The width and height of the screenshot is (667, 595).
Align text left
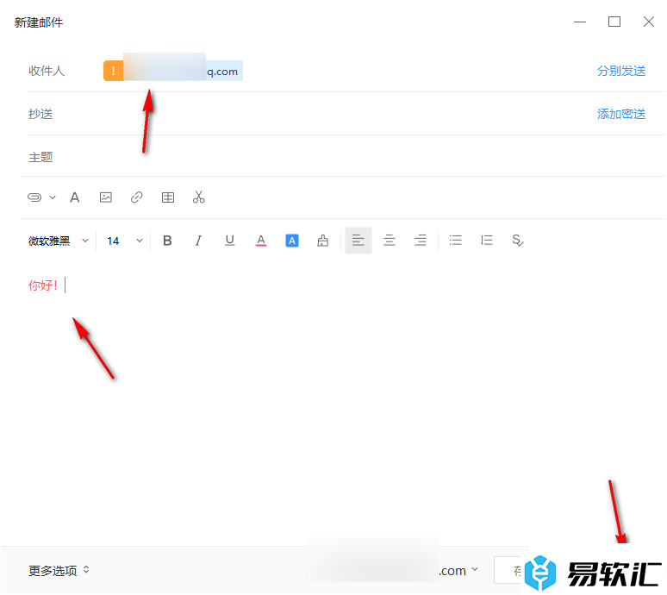click(358, 241)
